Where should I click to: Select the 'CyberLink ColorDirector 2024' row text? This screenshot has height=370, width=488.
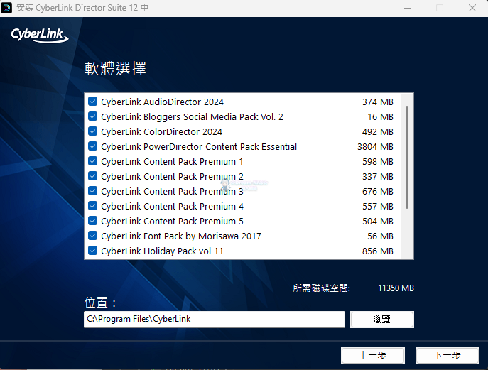point(161,132)
